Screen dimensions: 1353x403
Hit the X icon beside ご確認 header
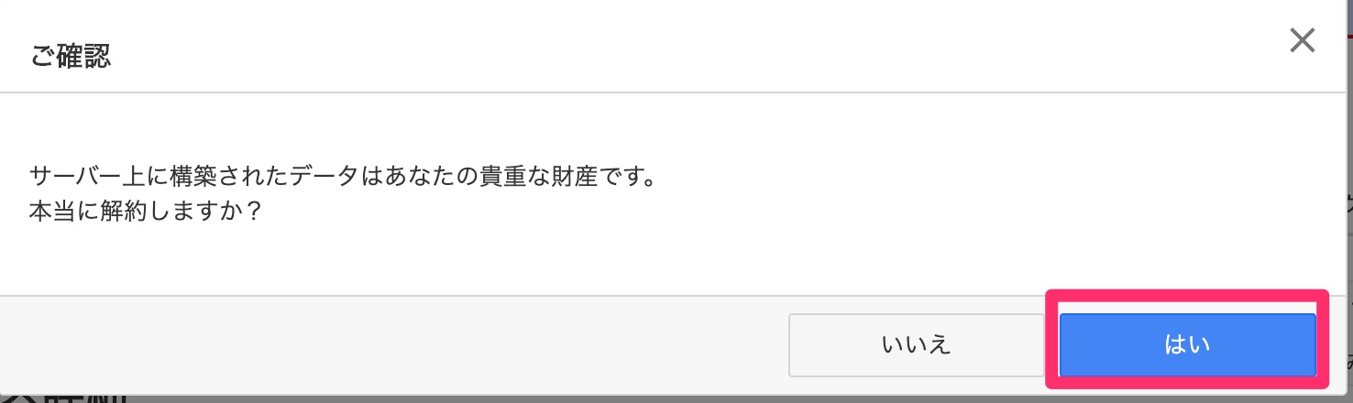point(1302,40)
